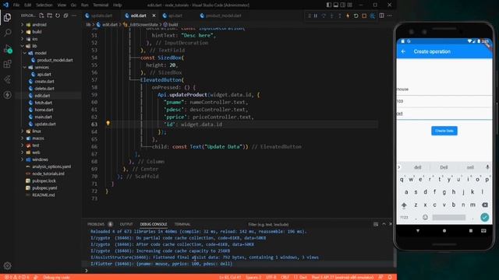Stop the debug session
This screenshot has width=499, height=280.
364,16
